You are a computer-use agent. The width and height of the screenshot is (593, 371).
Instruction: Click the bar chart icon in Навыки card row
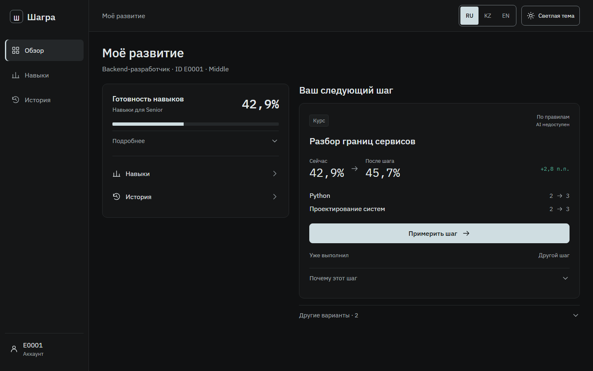coord(117,174)
